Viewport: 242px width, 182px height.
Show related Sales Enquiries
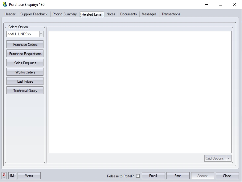(25, 63)
